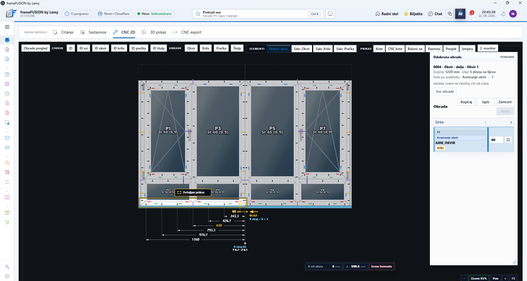Open the AI assistant button
Screen dimensions: 527x281
click(x=460, y=14)
